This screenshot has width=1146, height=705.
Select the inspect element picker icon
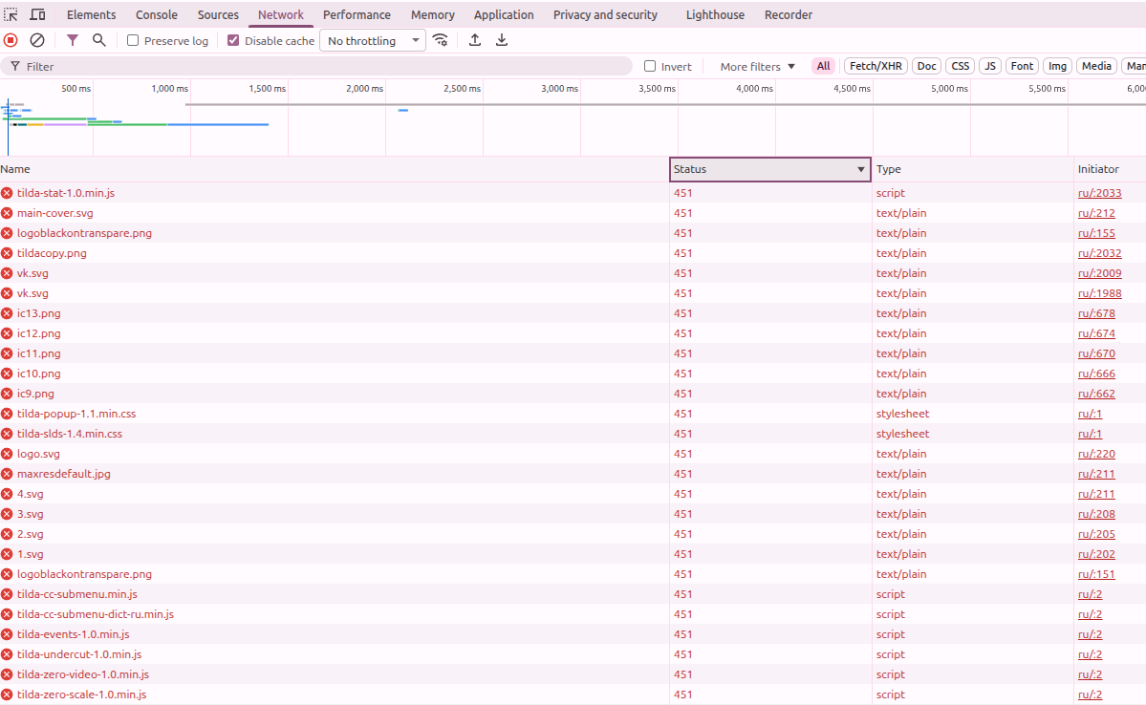[11, 14]
